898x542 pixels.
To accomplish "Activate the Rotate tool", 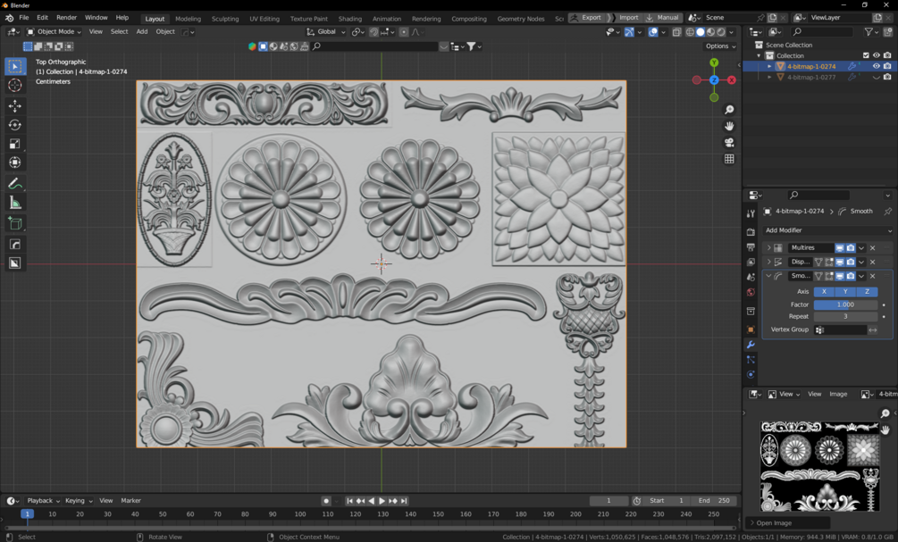I will coord(15,125).
